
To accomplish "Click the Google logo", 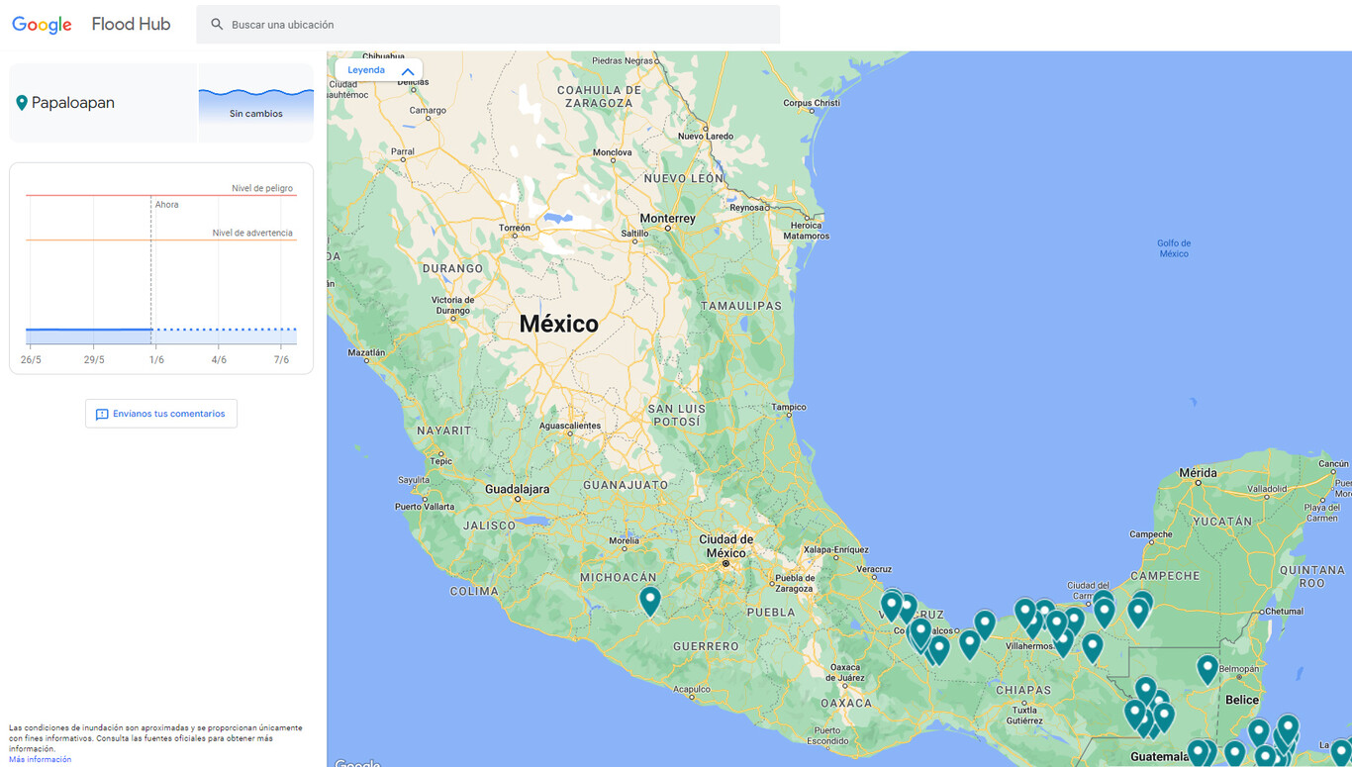I will pos(42,25).
